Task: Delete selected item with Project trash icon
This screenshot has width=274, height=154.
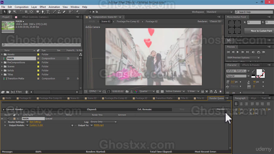Action: coord(26,92)
